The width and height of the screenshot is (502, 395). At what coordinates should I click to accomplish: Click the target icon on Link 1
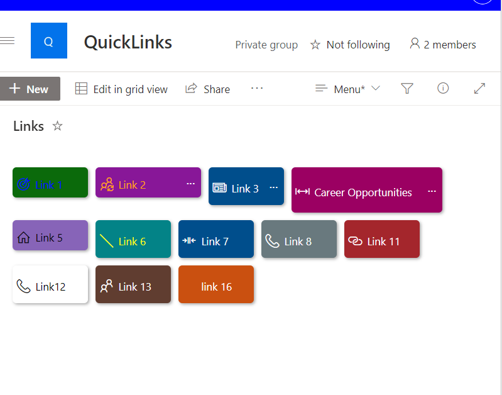click(23, 184)
